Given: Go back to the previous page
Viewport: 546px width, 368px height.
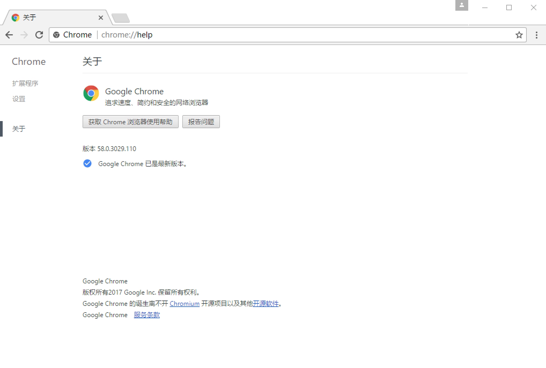Looking at the screenshot, I should coord(9,35).
